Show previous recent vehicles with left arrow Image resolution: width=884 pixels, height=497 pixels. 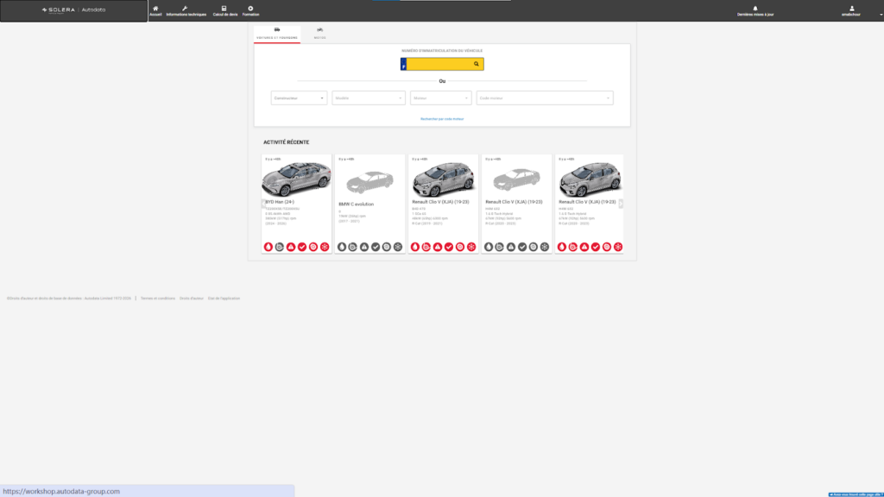coord(263,204)
